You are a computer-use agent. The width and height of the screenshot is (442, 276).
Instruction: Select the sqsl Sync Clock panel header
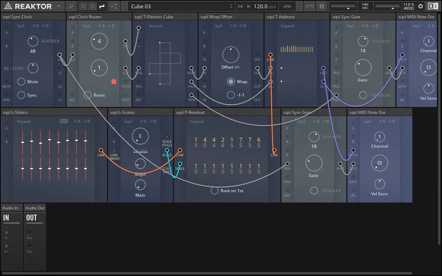(33, 17)
